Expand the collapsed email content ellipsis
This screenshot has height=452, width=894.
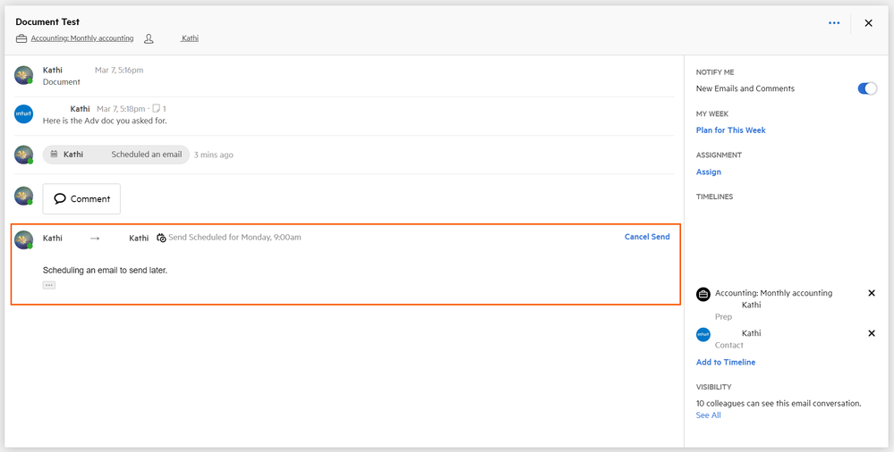coord(49,285)
